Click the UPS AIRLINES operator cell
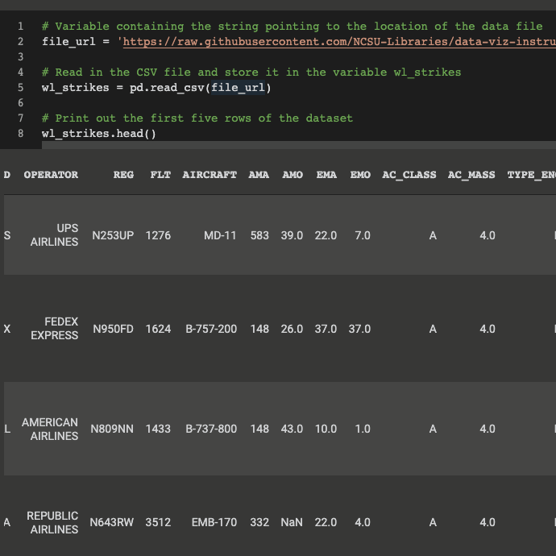This screenshot has height=556, width=556. click(55, 235)
